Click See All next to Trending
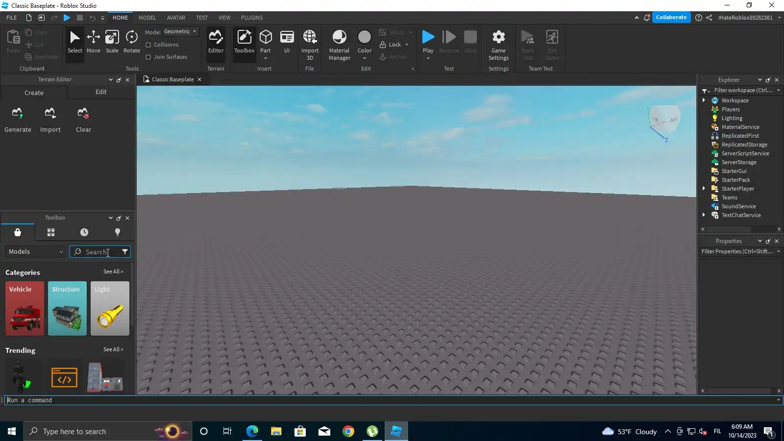 coord(113,349)
